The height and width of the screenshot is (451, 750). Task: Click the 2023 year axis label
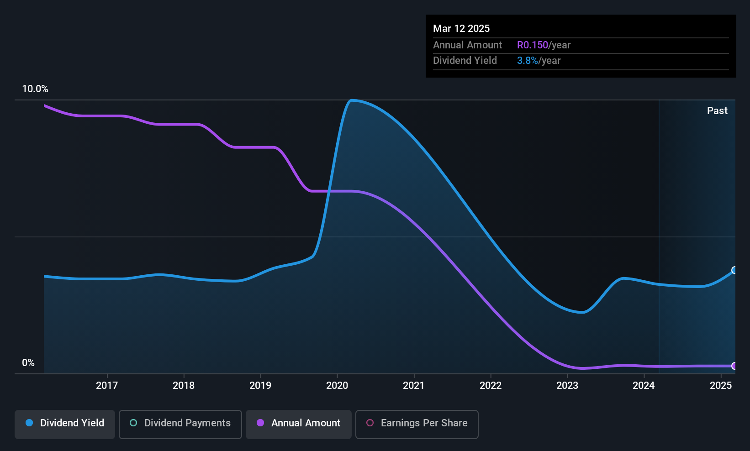coord(567,386)
